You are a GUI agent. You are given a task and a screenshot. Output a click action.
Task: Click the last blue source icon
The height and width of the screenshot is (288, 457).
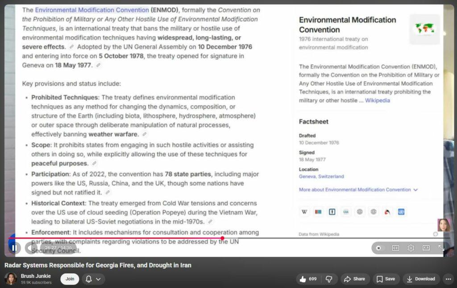[401, 212]
